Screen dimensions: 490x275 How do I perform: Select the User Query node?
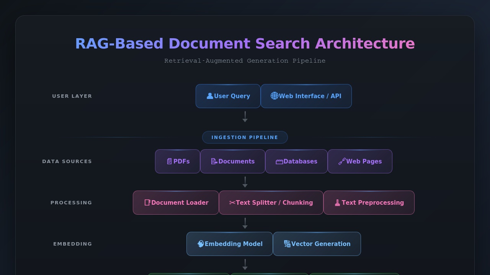click(228, 96)
